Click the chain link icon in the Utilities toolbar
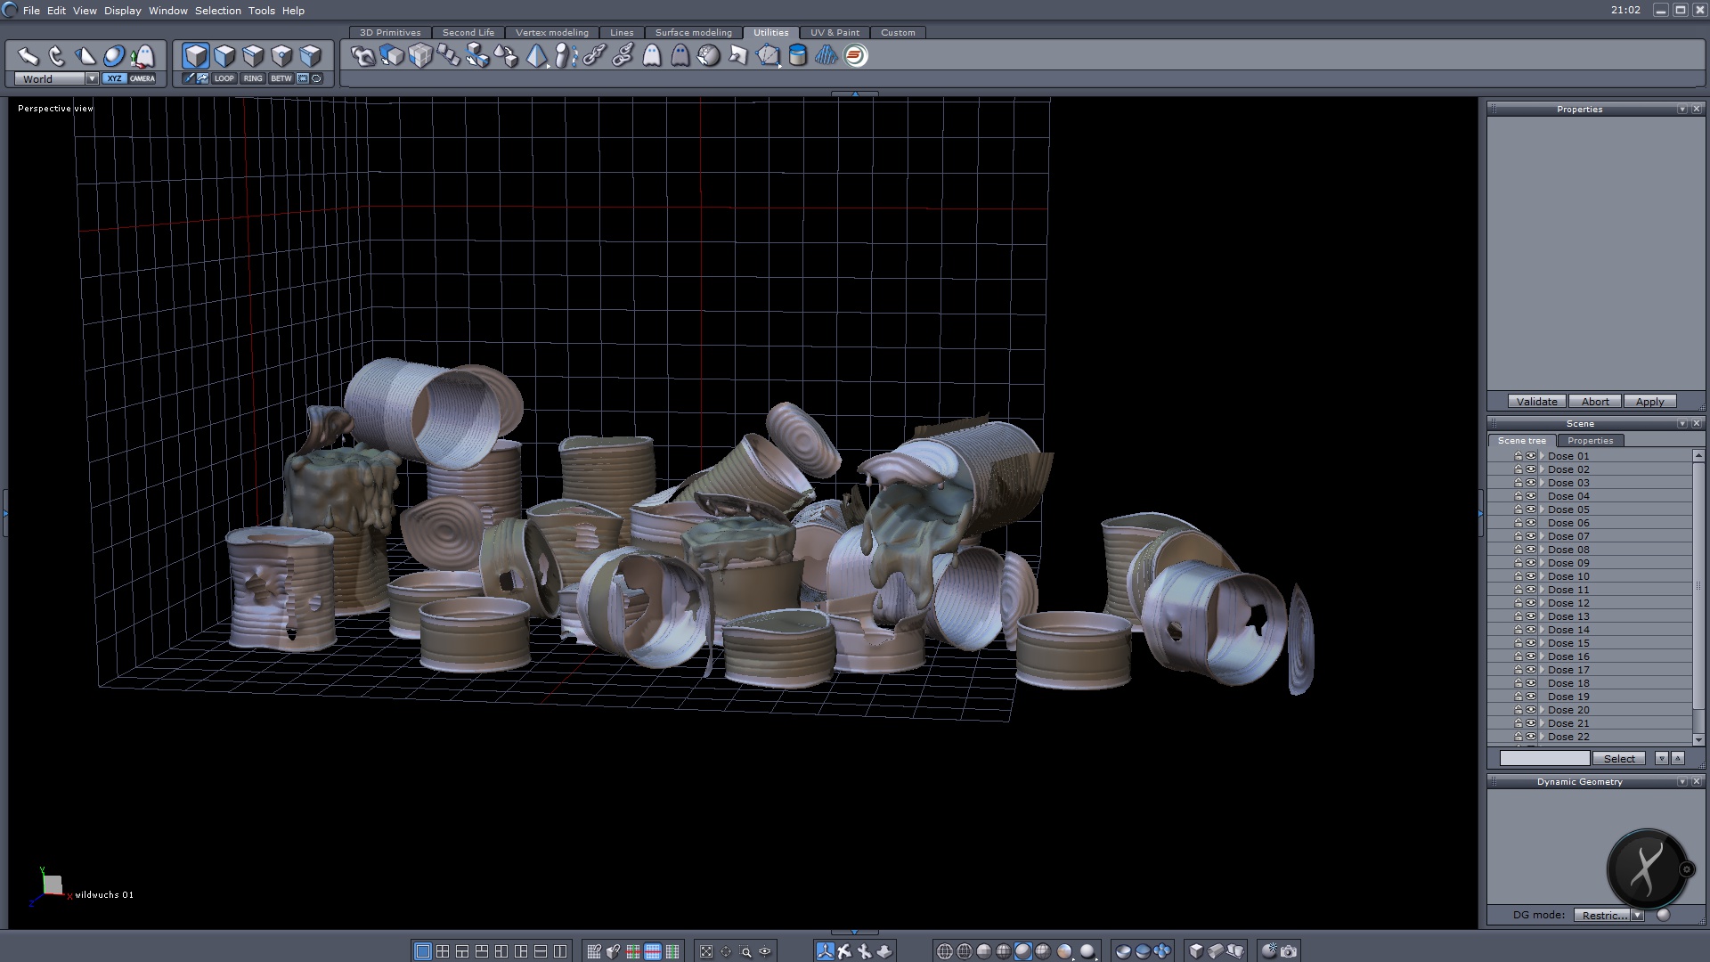1710x962 pixels. point(594,56)
